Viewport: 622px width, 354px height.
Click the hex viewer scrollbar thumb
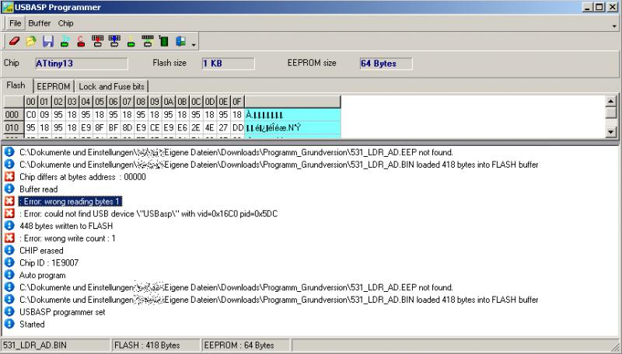(x=611, y=113)
